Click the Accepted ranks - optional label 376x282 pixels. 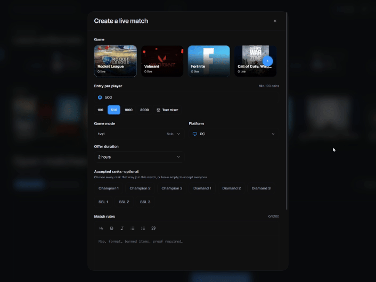[x=116, y=171]
